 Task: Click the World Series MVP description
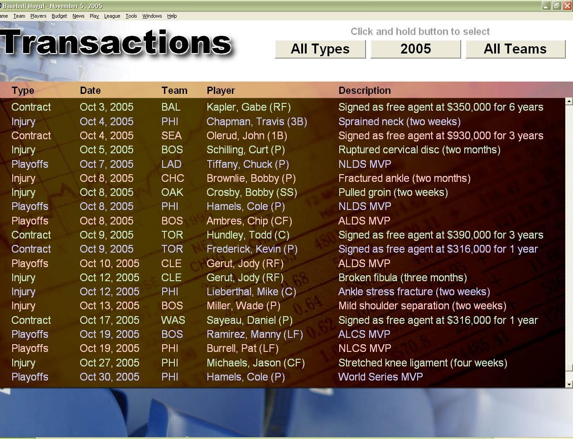pyautogui.click(x=380, y=377)
